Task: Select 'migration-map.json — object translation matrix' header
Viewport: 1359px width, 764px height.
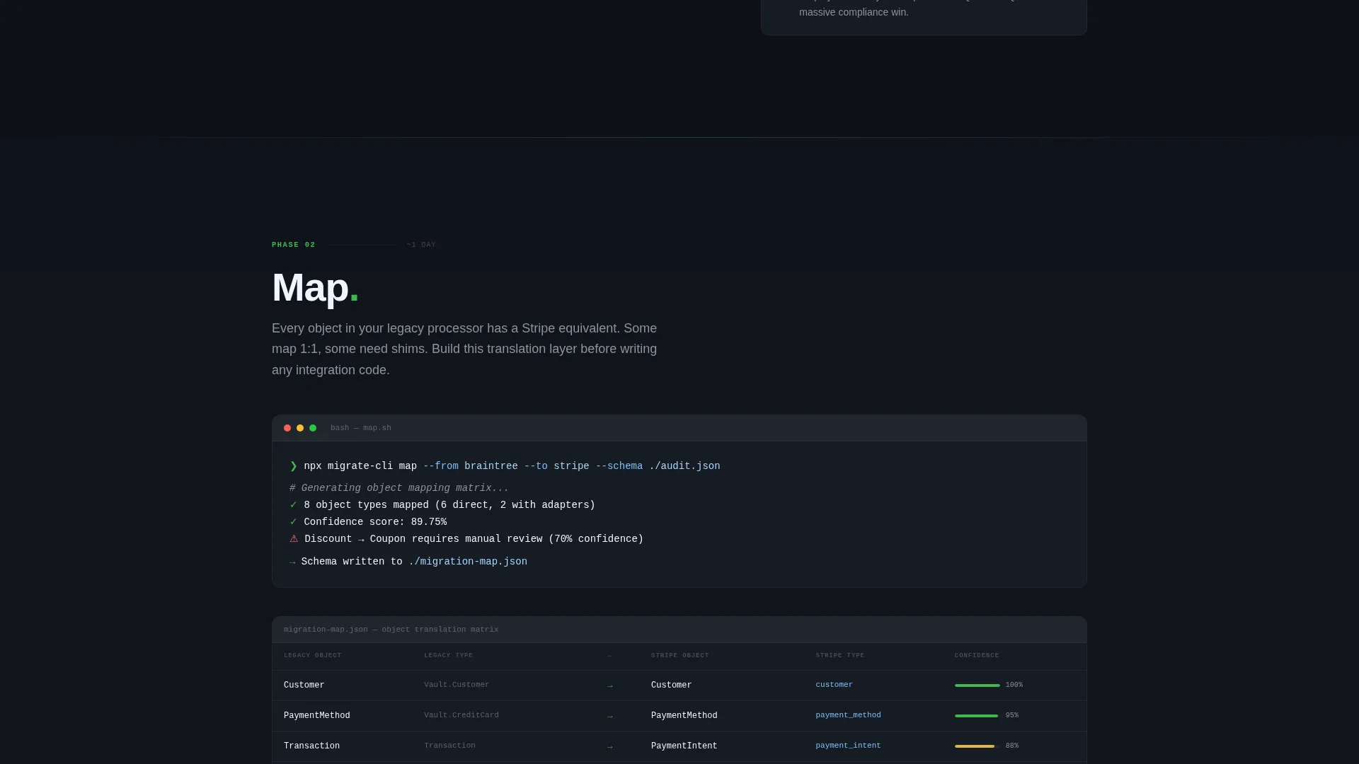Action: [391, 630]
